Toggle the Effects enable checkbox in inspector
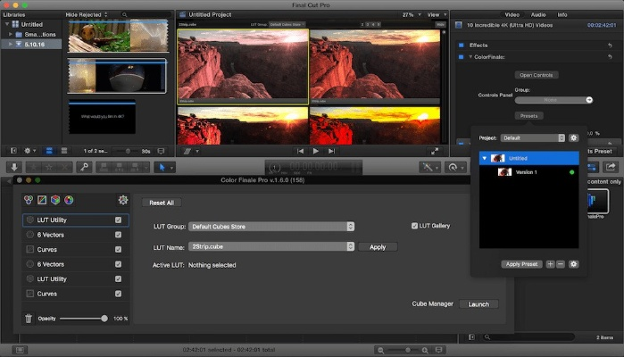This screenshot has width=624, height=357. (x=461, y=45)
